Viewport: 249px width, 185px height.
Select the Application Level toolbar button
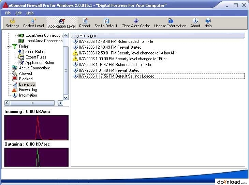tap(62, 23)
